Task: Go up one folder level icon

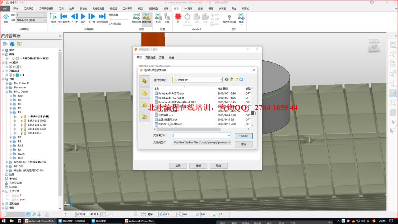Action: coord(232,79)
